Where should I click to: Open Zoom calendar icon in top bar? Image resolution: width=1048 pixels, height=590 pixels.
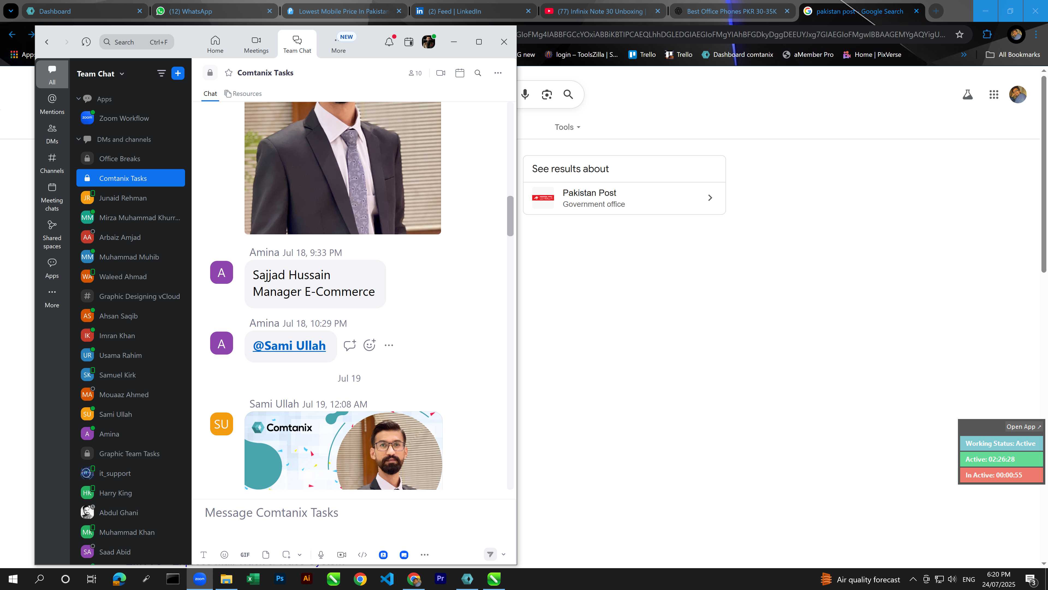coord(409,42)
